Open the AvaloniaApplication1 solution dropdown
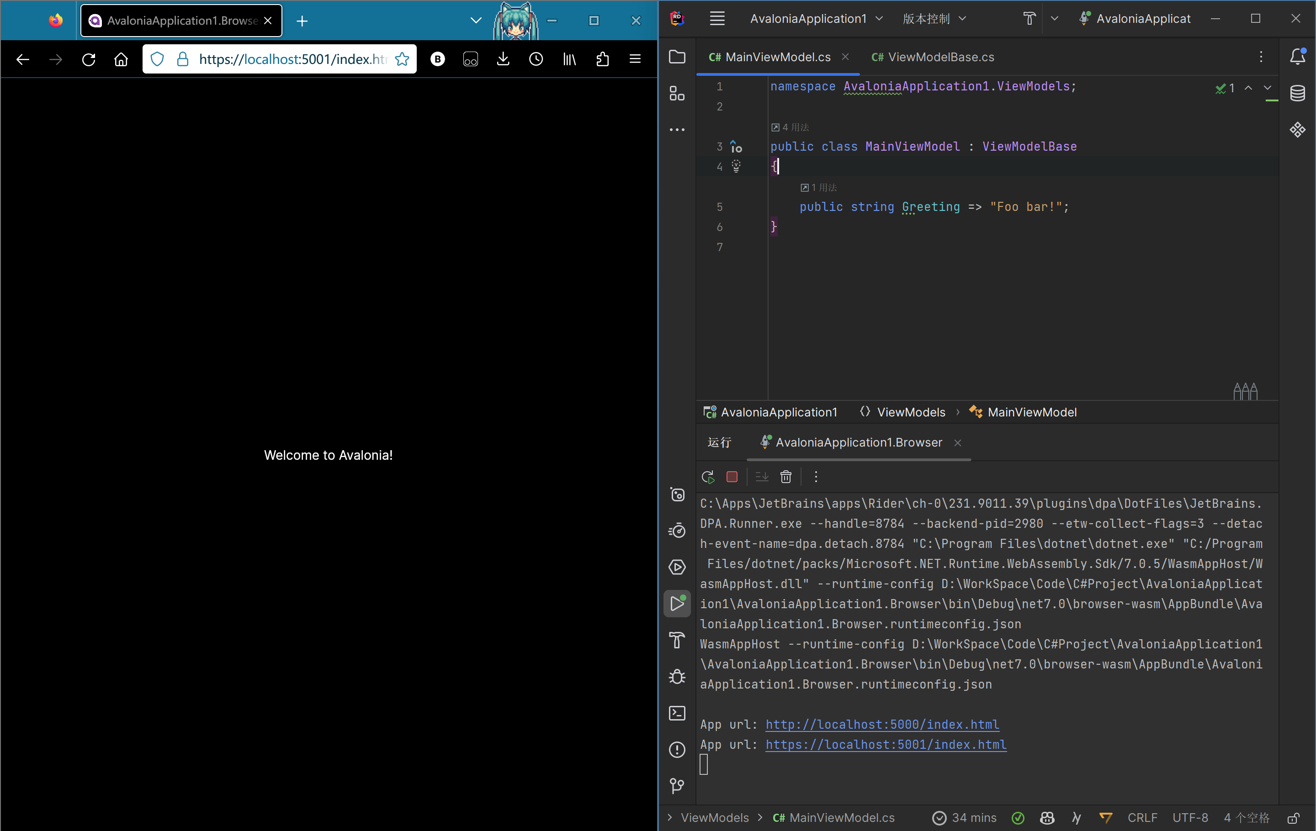This screenshot has width=1316, height=831. (x=816, y=18)
